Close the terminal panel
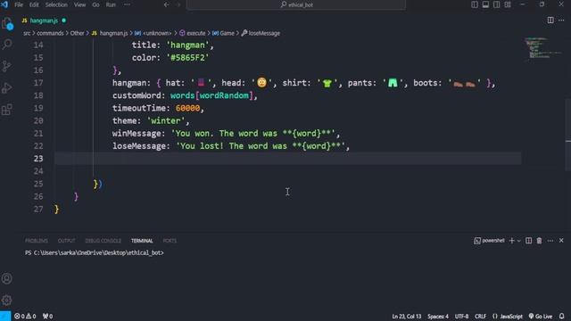 point(561,241)
